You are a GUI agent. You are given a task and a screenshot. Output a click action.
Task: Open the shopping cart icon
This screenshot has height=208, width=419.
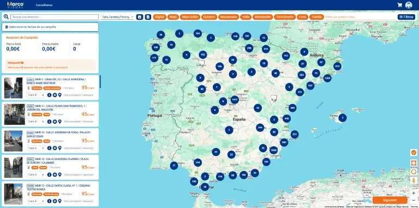(x=400, y=5)
